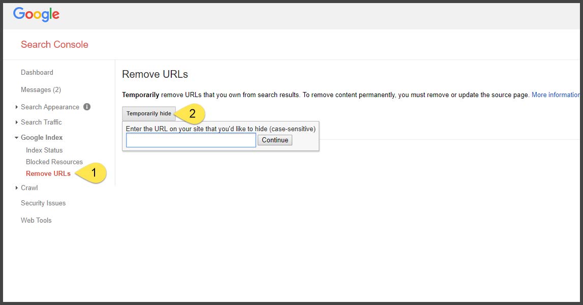
Task: Select Google Index menu item
Action: (42, 138)
